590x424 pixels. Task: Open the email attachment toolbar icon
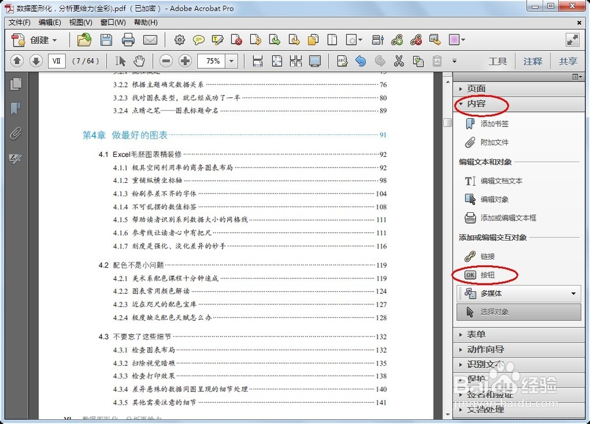pos(150,40)
